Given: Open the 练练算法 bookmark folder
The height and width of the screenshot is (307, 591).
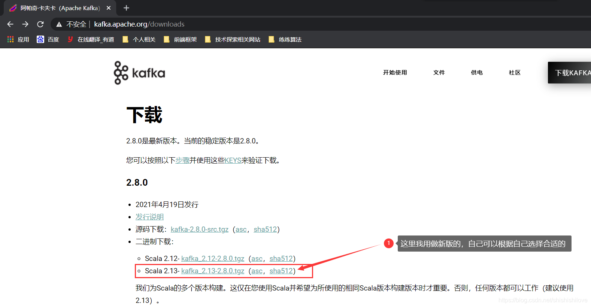Looking at the screenshot, I should pyautogui.click(x=285, y=39).
